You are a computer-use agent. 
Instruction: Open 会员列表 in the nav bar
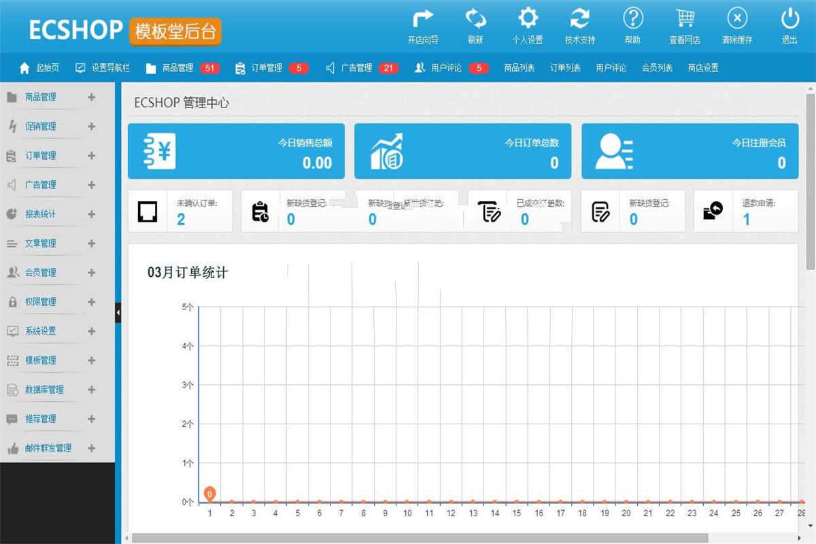pyautogui.click(x=658, y=68)
